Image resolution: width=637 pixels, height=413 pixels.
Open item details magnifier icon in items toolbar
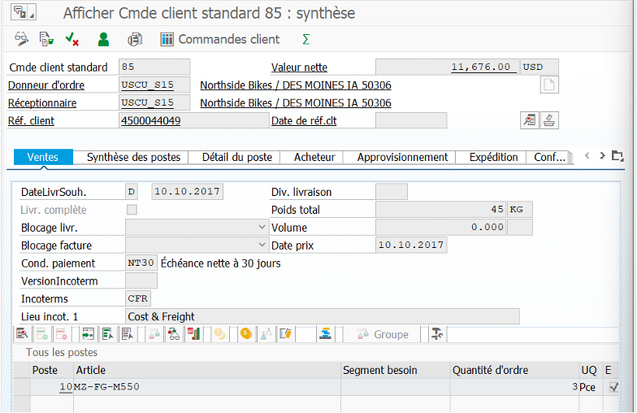point(22,334)
